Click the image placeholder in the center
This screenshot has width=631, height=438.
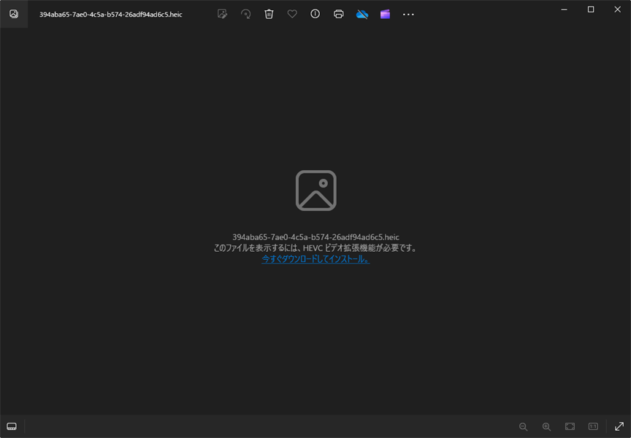pyautogui.click(x=315, y=191)
